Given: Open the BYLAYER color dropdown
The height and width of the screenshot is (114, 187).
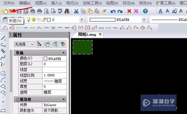Looking at the screenshot, I should (144, 19).
